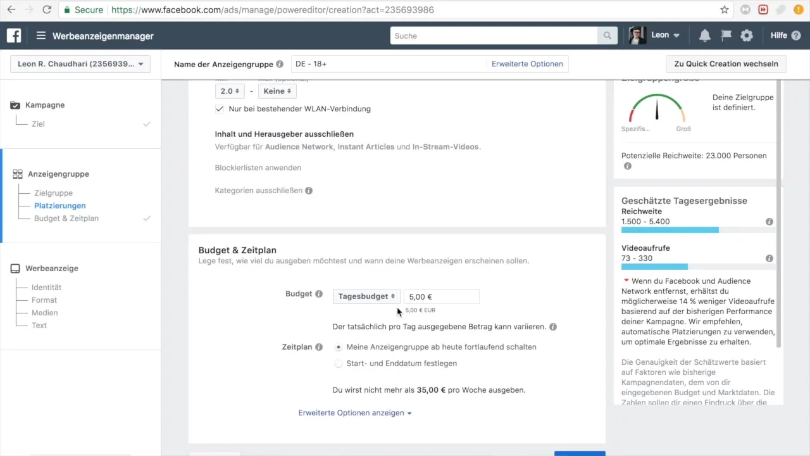
Task: Go to Ziel under Kampagne
Action: [x=39, y=124]
